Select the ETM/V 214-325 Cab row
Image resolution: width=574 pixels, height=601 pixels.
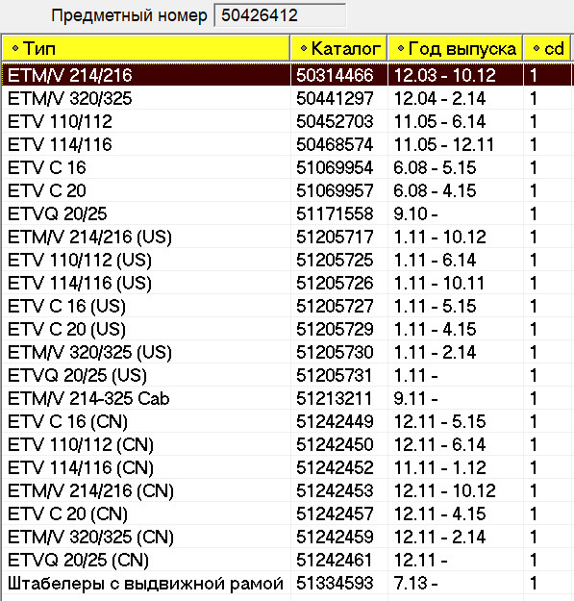287,399
